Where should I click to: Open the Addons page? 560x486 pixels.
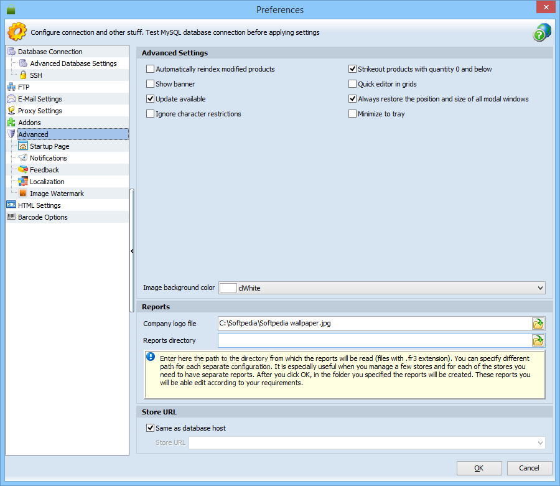click(29, 122)
